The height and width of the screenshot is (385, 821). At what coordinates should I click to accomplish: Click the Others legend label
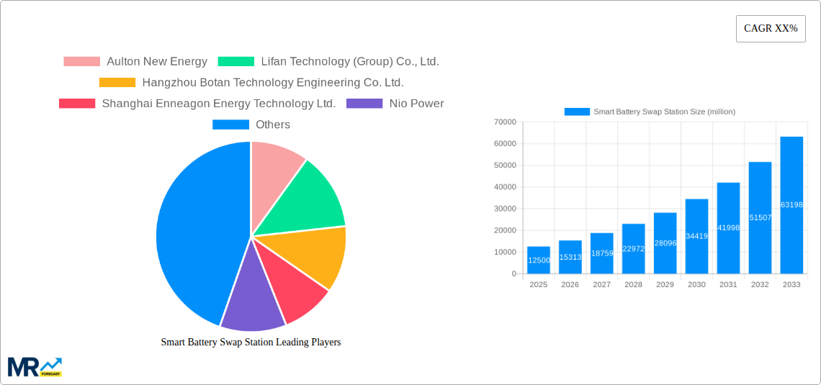[x=273, y=124]
